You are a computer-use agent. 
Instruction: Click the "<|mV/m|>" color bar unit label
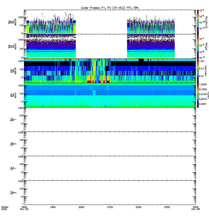206,71
